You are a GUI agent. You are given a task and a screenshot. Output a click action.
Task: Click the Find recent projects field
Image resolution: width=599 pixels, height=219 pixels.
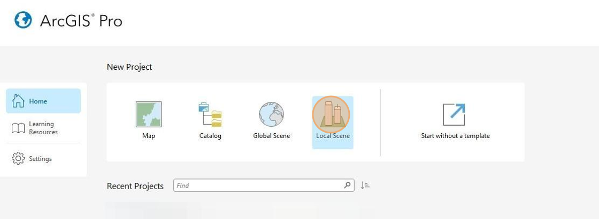pyautogui.click(x=264, y=185)
